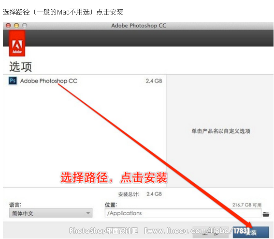Click the 216.7 GB 可用 available space text
Image resolution: width=274 pixels, height=239 pixels.
coord(247,205)
